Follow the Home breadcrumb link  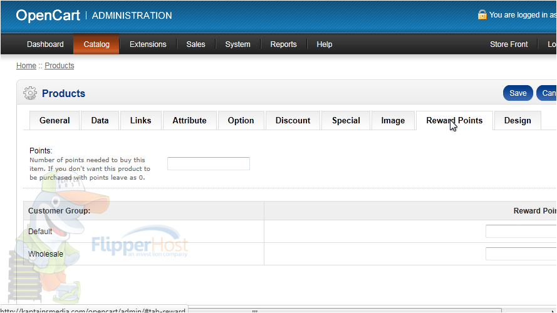[x=26, y=66]
